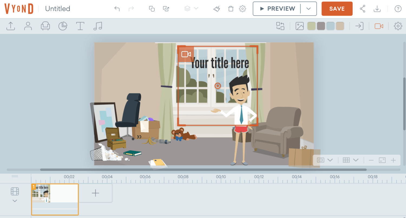Select the gray-brown color swatch
This screenshot has width=406, height=218.
click(321, 26)
